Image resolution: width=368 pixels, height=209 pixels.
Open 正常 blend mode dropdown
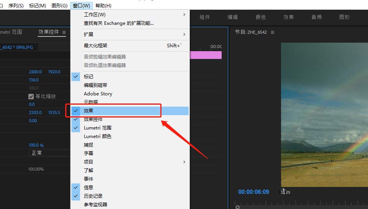pos(49,153)
